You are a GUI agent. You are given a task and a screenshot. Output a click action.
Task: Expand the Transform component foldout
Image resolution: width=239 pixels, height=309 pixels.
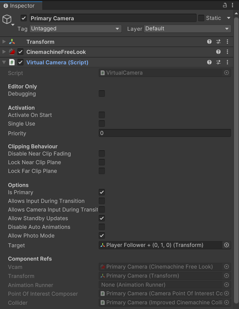pyautogui.click(x=4, y=42)
